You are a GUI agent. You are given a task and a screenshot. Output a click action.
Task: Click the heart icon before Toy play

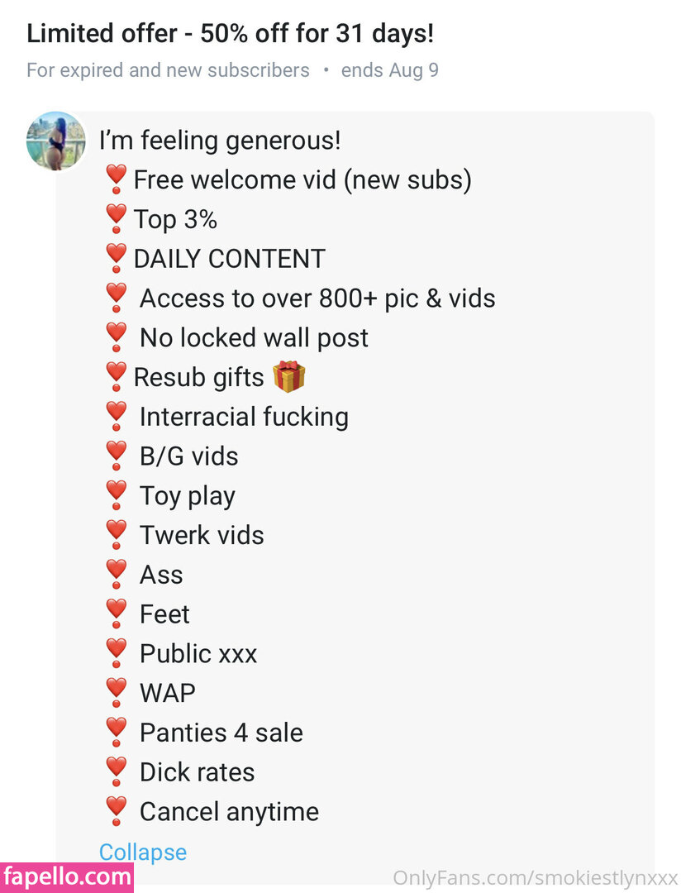[x=117, y=496]
